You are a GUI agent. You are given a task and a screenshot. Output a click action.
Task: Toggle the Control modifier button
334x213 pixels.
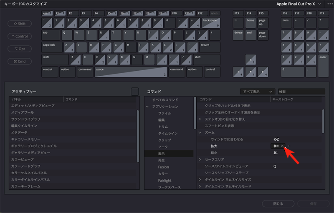pos(20,36)
